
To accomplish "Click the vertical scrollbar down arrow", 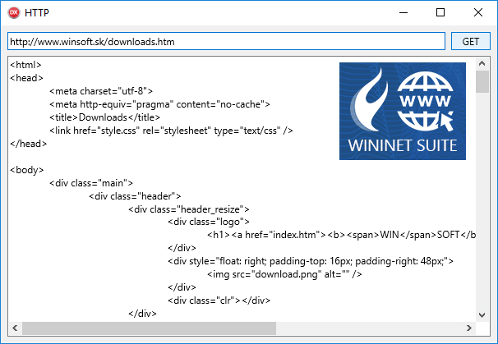I will click(482, 315).
